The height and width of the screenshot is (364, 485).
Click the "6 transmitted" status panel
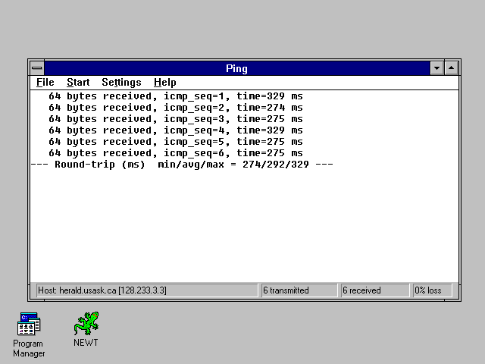pos(299,290)
